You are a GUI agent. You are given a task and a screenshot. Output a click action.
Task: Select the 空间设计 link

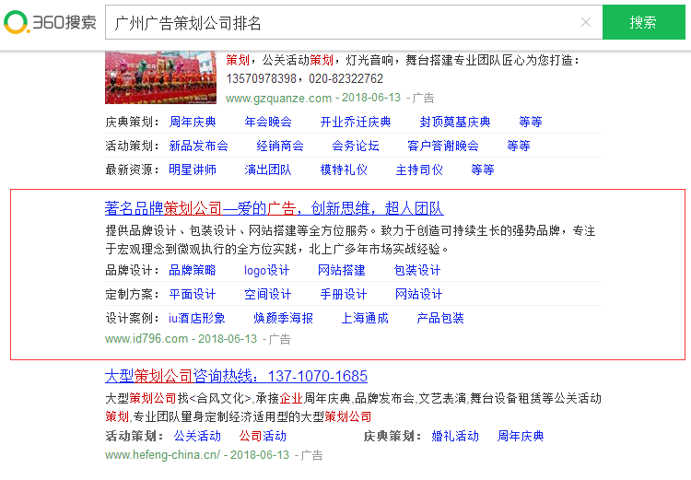pyautogui.click(x=268, y=294)
